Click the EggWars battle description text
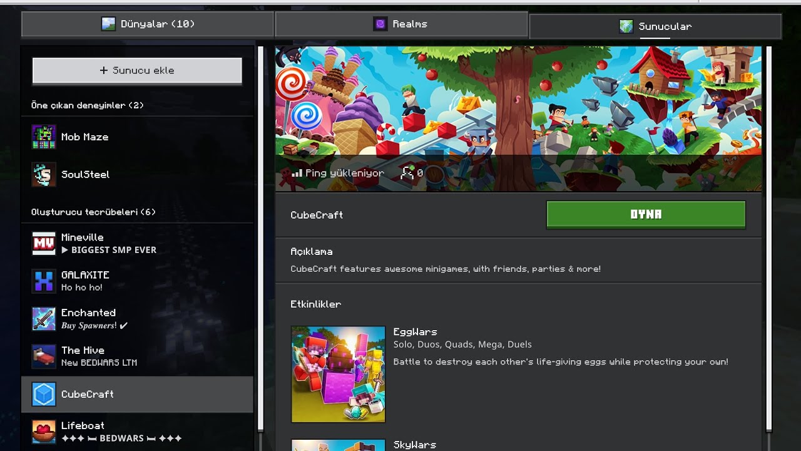Viewport: 801px width, 451px height. tap(561, 362)
